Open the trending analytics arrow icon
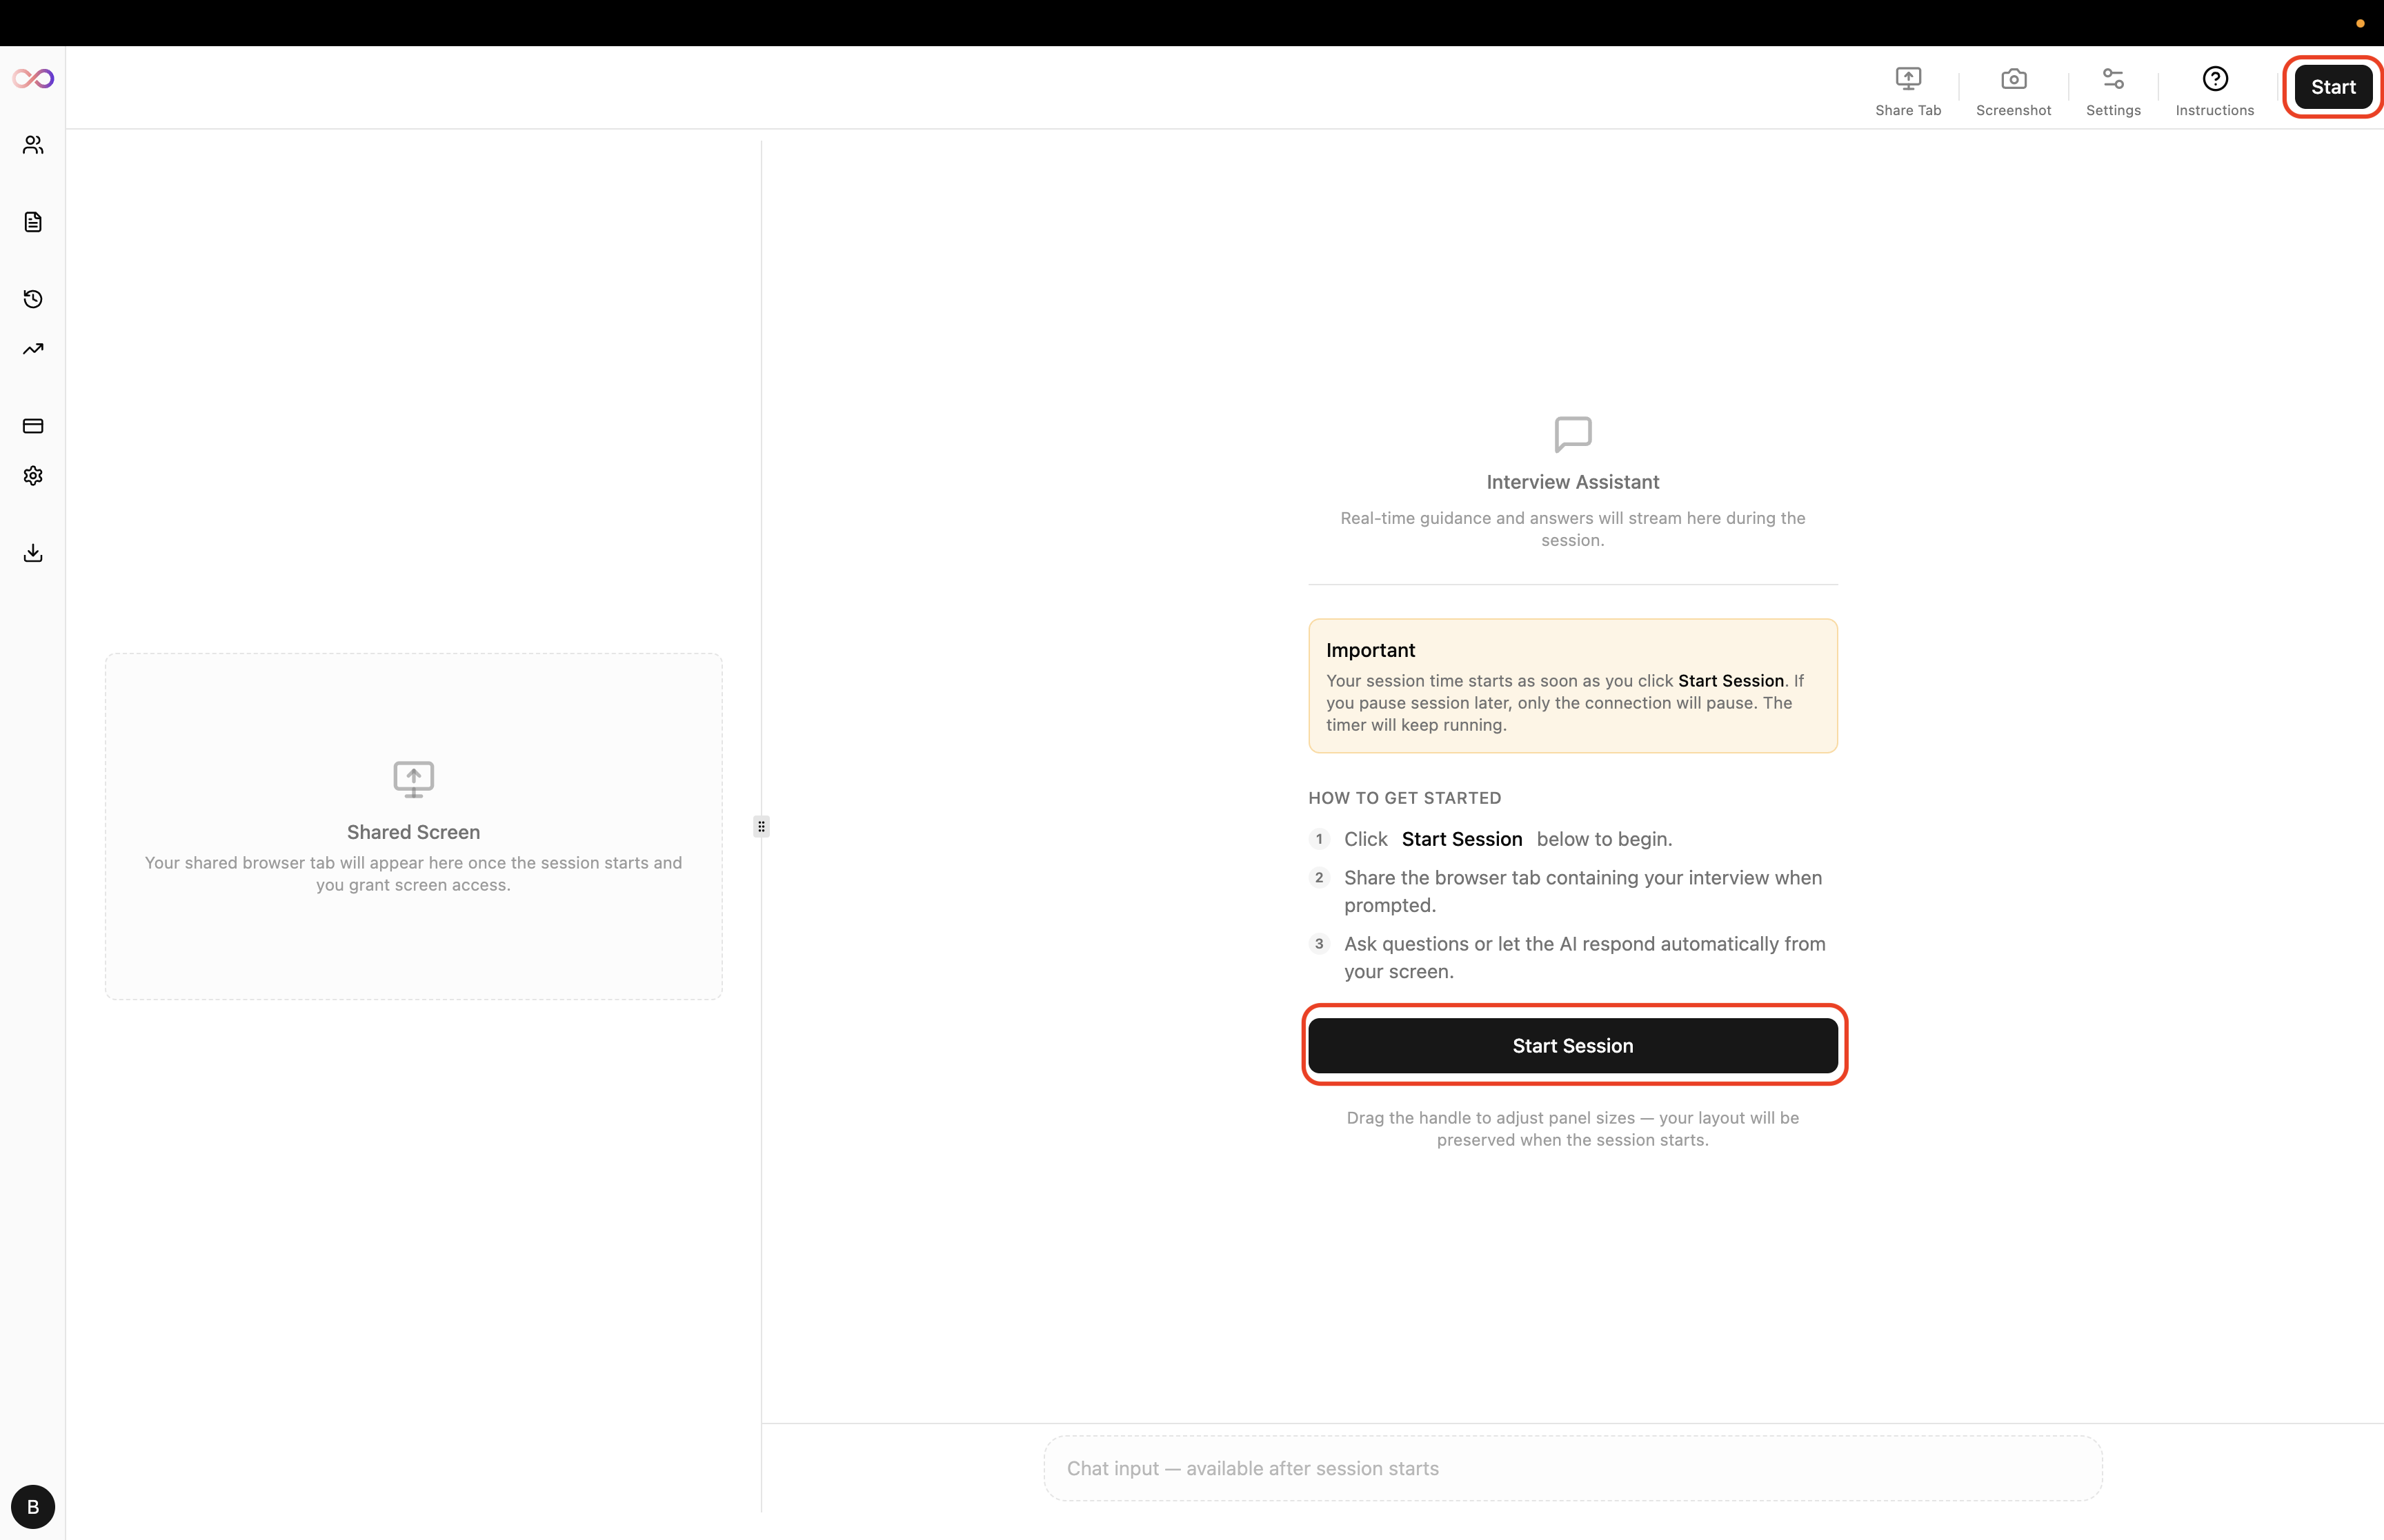 (33, 349)
